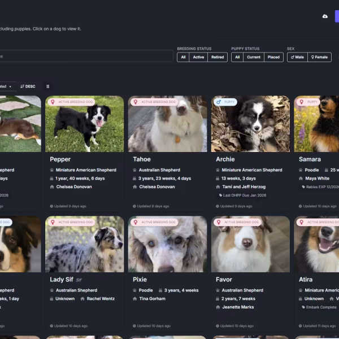The width and height of the screenshot is (339, 339).
Task: Open Pixie's poodle photo
Action: [x=167, y=244]
